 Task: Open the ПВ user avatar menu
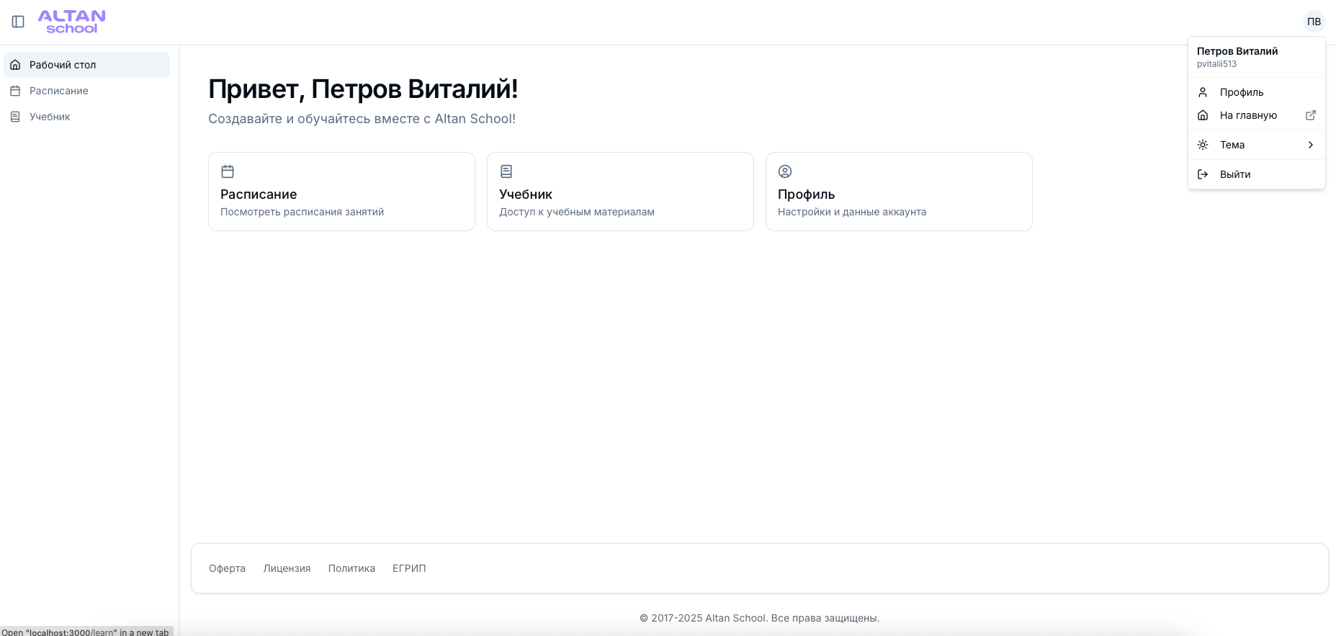(x=1314, y=22)
